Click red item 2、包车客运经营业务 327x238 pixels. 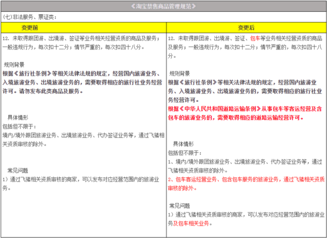(x=246, y=184)
